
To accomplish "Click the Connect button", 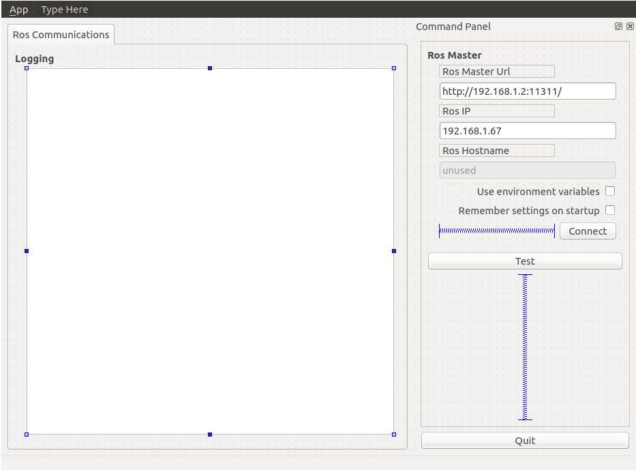I will pos(588,231).
